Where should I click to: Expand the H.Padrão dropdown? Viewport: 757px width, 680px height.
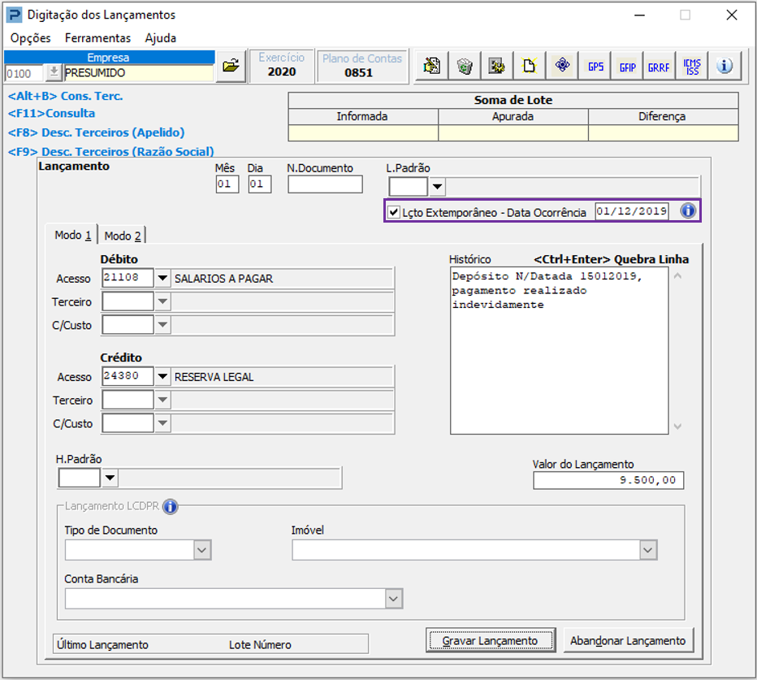[x=110, y=478]
